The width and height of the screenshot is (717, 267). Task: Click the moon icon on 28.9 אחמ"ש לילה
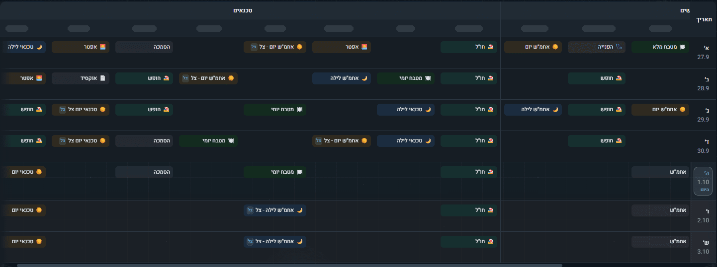(364, 78)
